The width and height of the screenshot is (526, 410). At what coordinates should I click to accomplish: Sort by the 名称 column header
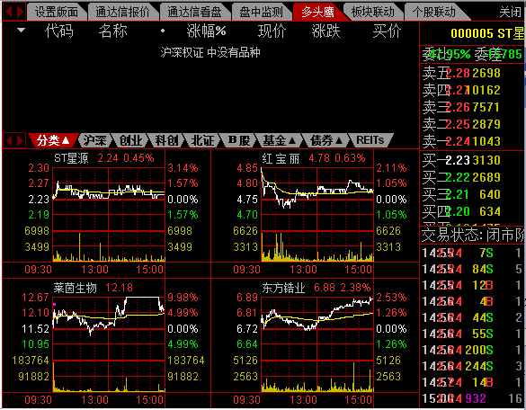point(113,31)
